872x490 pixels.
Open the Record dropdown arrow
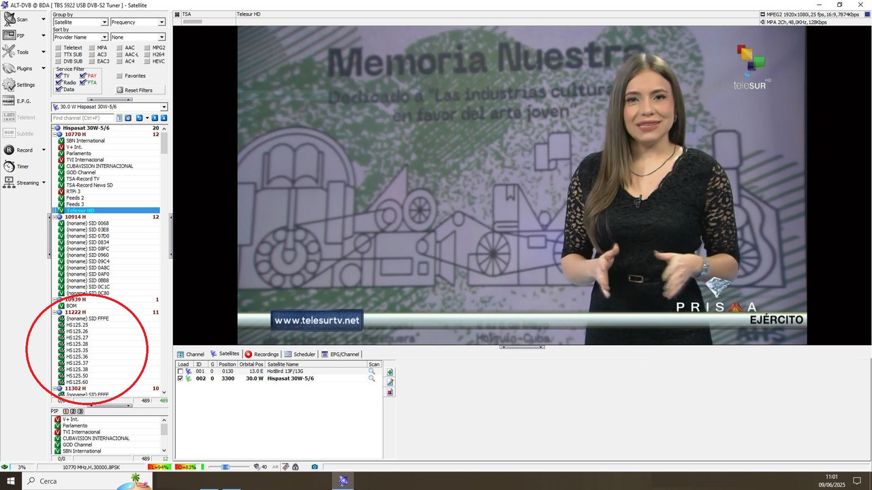[44, 150]
